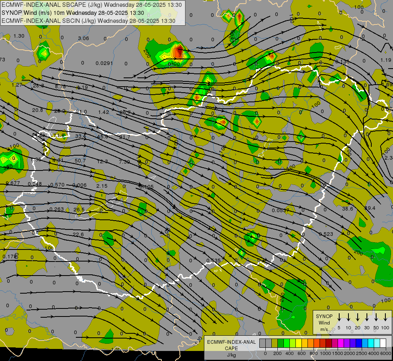Click the map value 0.677
This screenshot has width=393, height=361.
(x=13, y=183)
